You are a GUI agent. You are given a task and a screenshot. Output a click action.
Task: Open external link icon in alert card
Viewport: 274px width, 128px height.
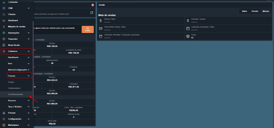point(92,13)
